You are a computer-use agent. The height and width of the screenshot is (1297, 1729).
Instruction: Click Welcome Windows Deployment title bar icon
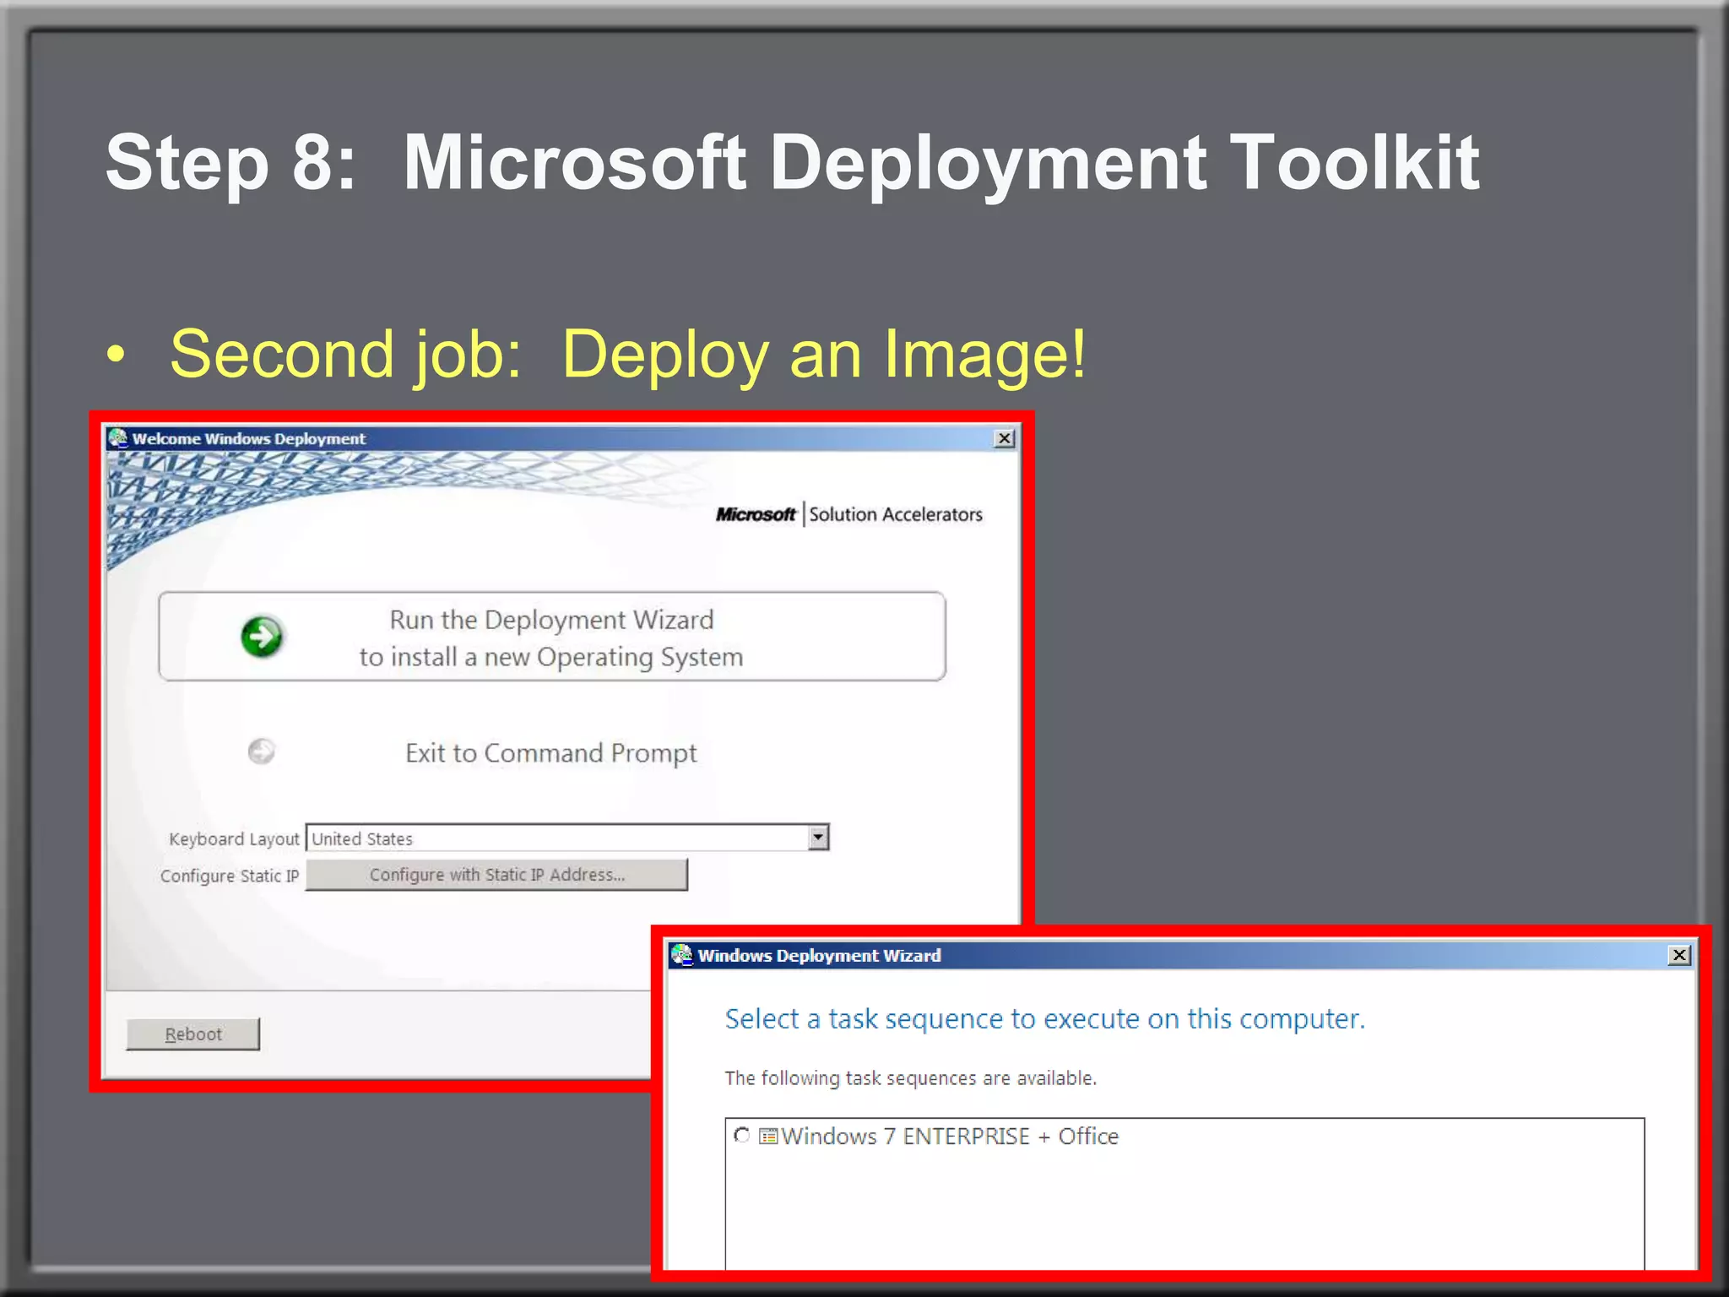[x=118, y=438]
